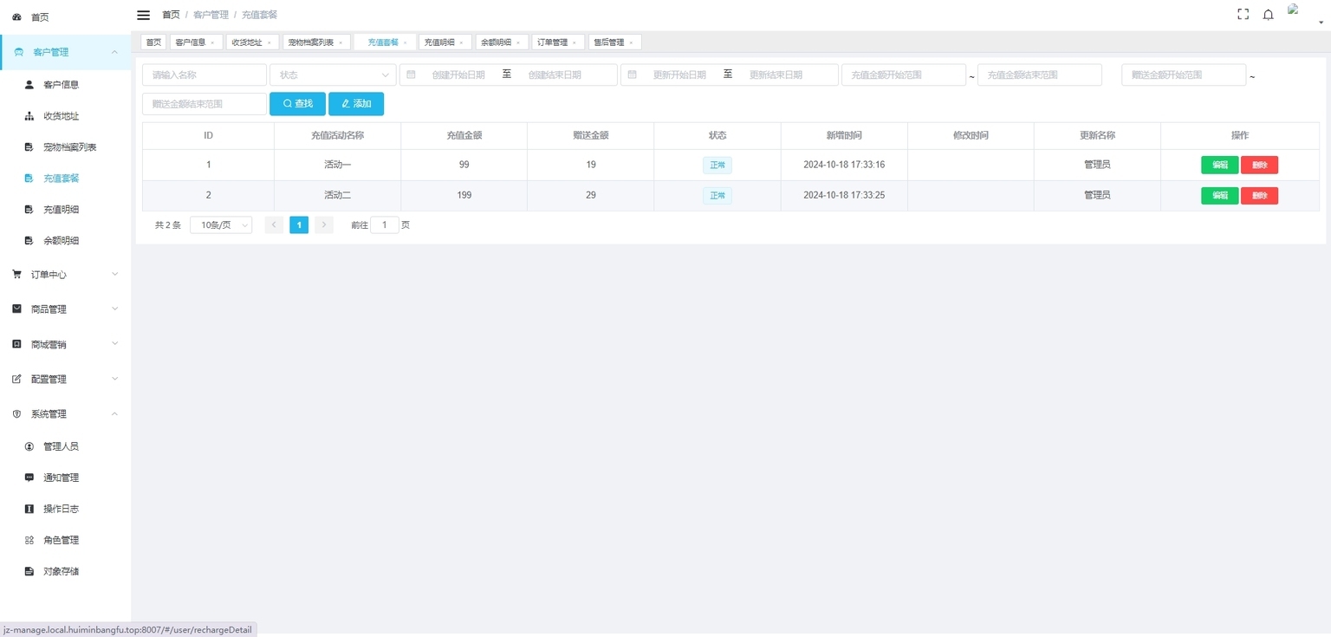Image resolution: width=1331 pixels, height=637 pixels.
Task: Click the 商城营销 icon in sidebar
Action: click(16, 345)
